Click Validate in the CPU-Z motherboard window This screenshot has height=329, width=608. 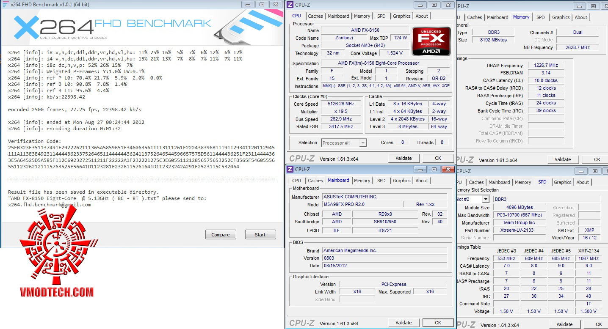pyautogui.click(x=403, y=323)
